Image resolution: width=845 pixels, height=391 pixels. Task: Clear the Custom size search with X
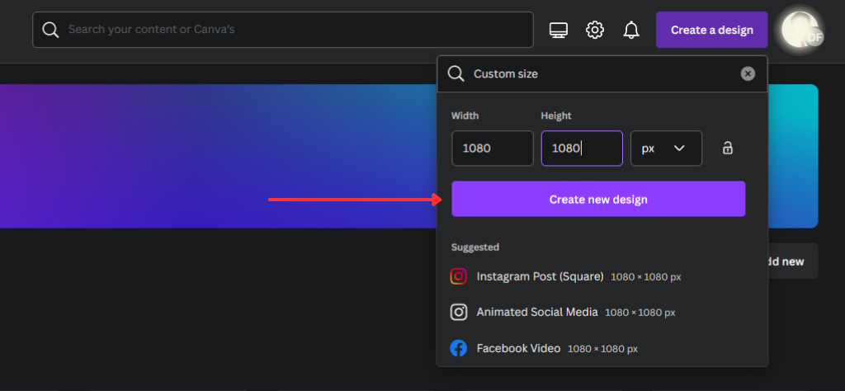(748, 73)
